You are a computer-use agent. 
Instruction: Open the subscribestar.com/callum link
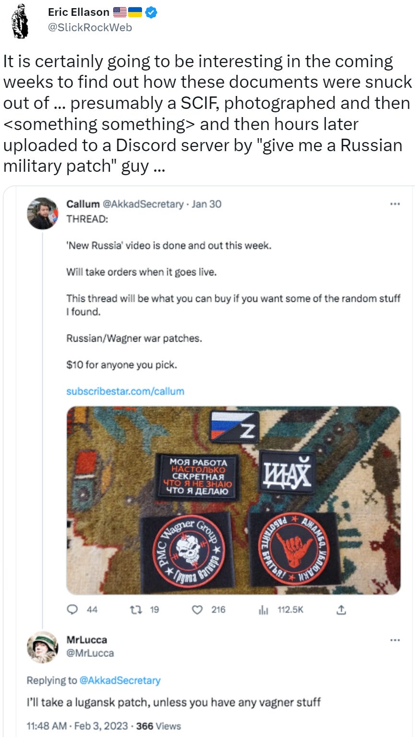coord(125,391)
